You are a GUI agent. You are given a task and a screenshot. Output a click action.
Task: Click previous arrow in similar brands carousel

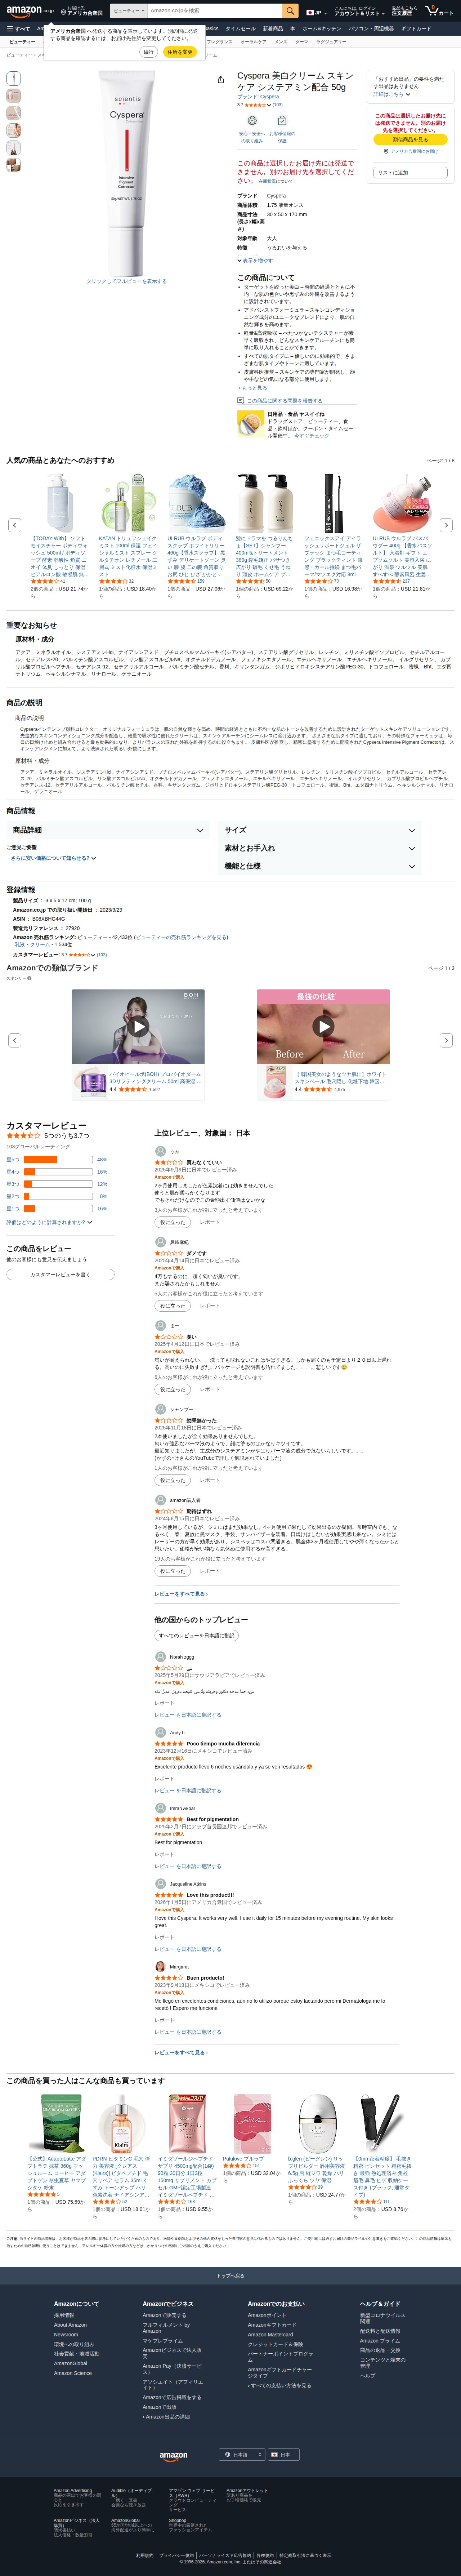[x=14, y=1040]
